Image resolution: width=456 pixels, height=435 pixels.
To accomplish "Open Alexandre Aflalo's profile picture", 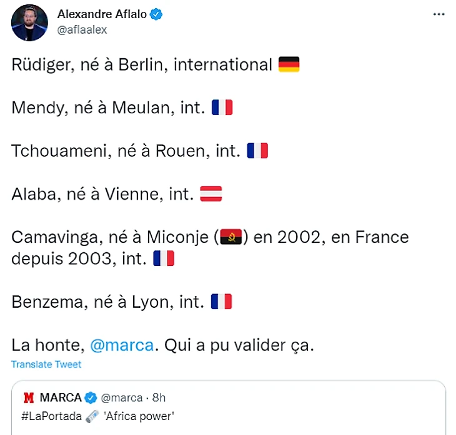I will [29, 23].
